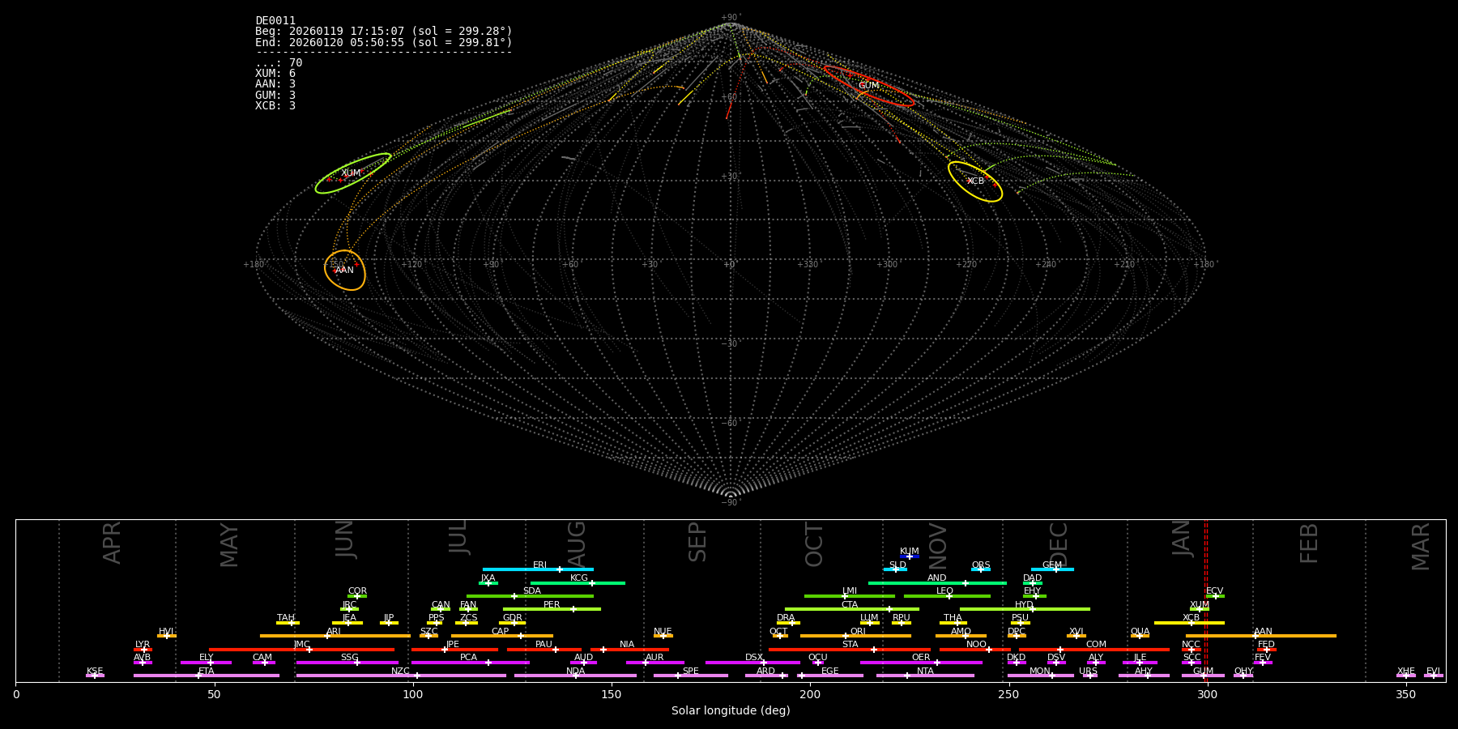
Task: Select the cyan ERI shower bar
Action: pyautogui.click(x=538, y=569)
